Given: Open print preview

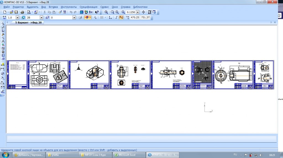Looking at the screenshot, I should [29, 12].
